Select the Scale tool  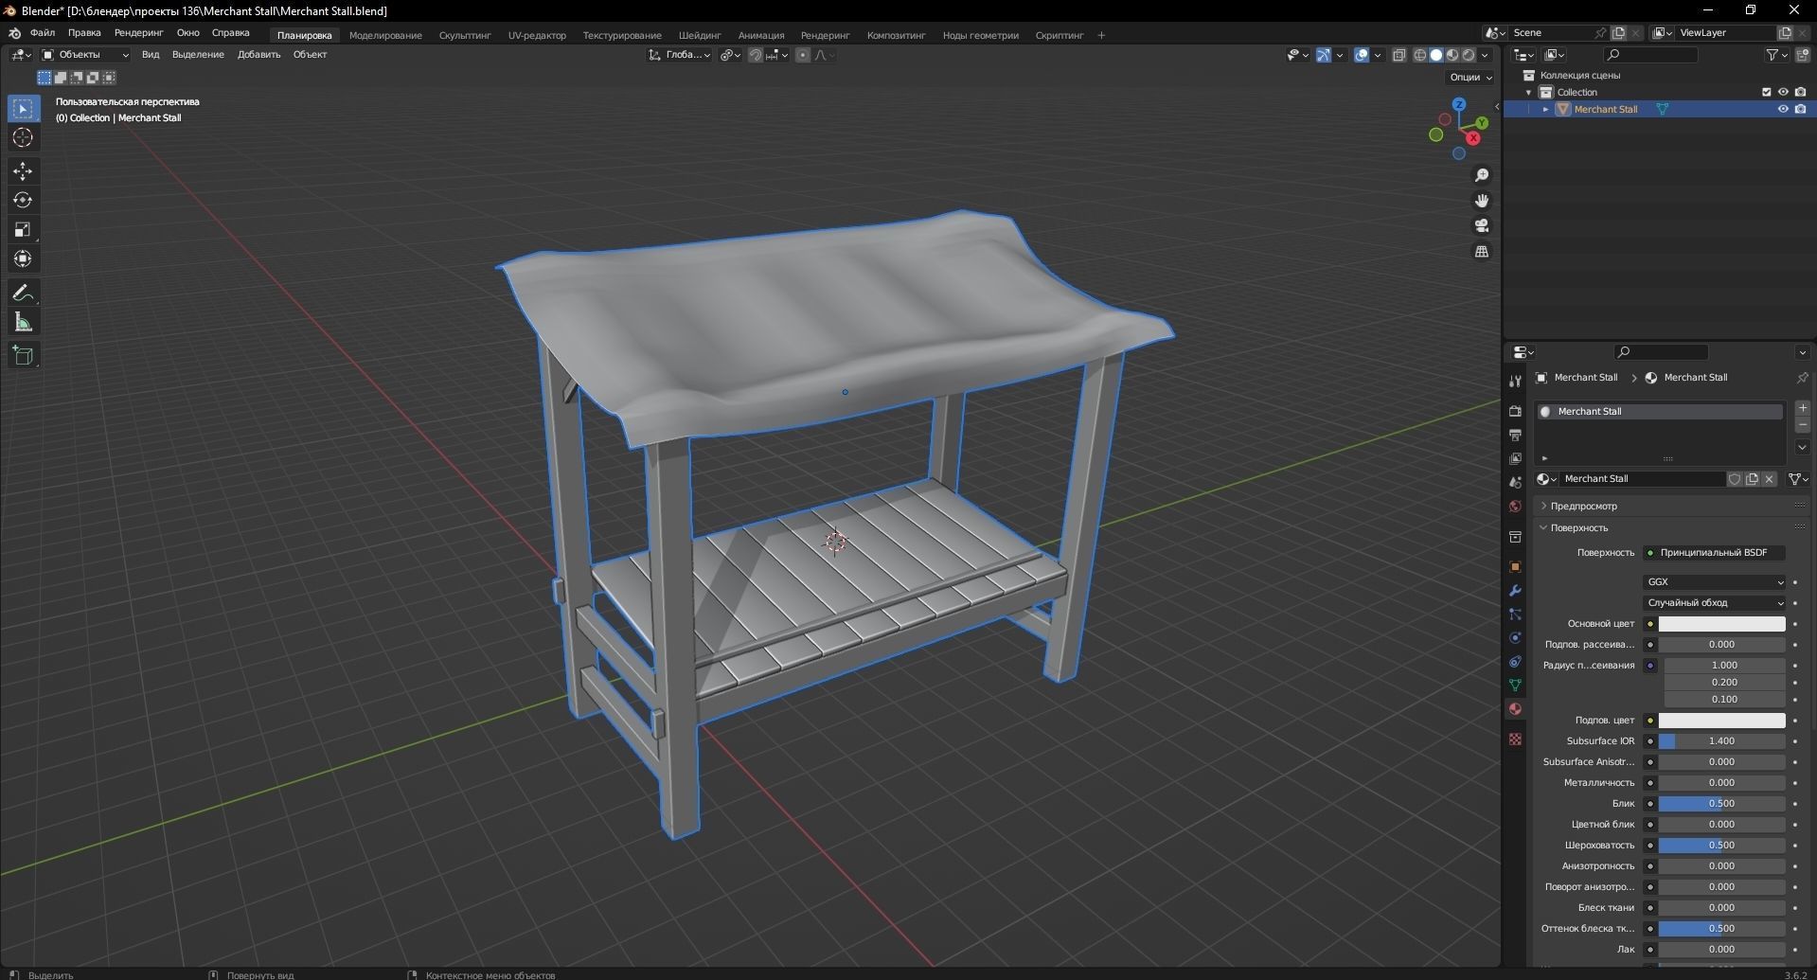click(x=22, y=229)
